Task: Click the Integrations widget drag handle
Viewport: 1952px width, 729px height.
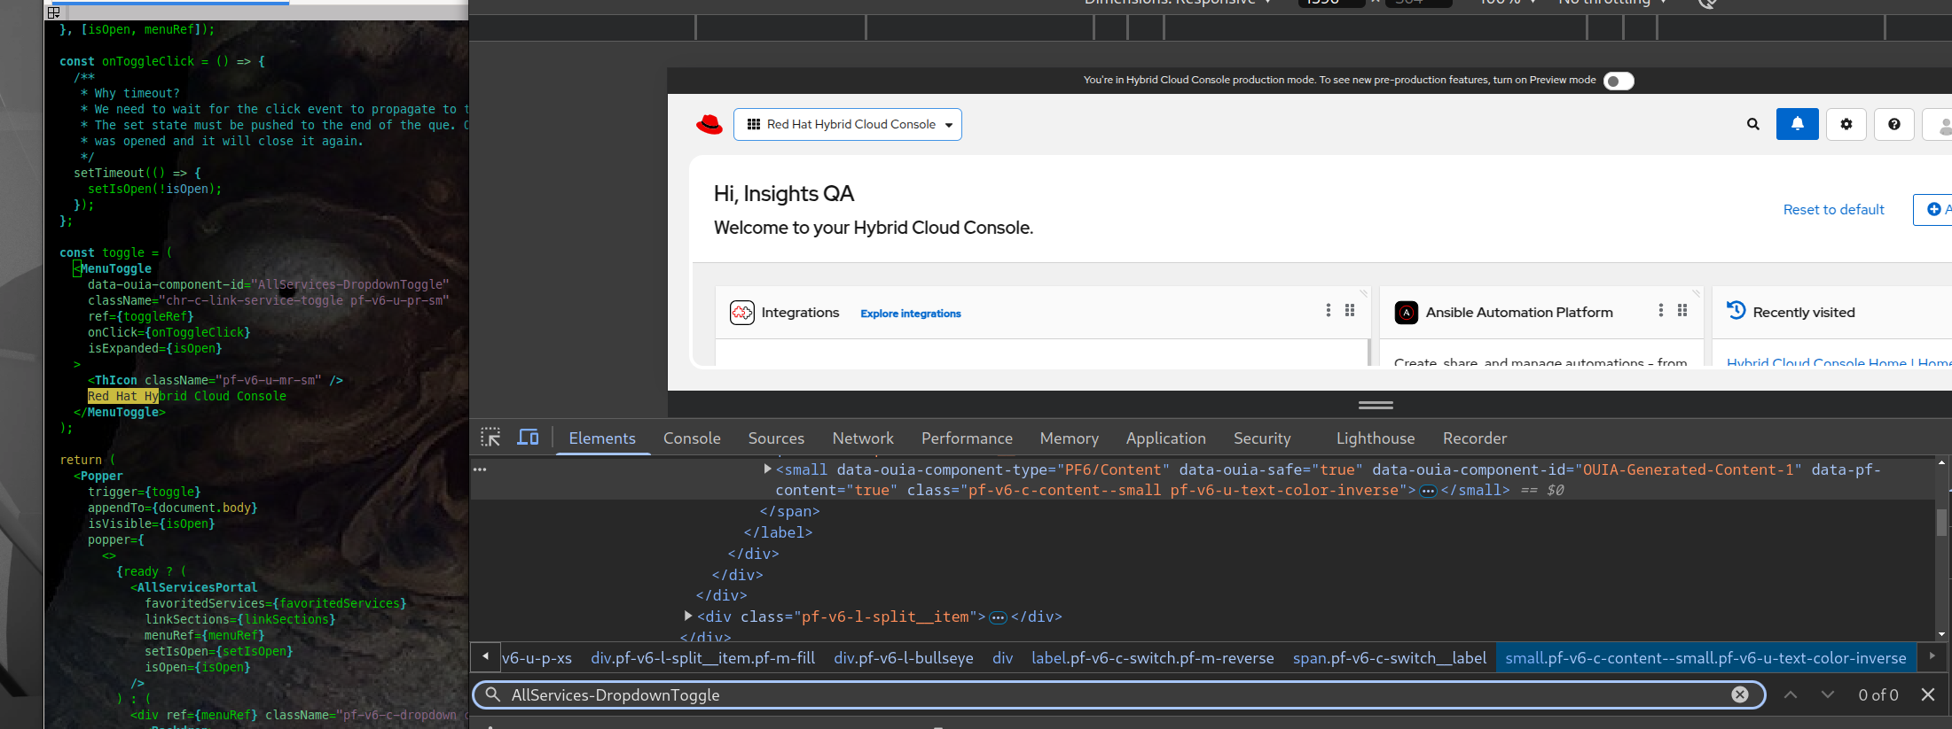Action: (x=1350, y=310)
